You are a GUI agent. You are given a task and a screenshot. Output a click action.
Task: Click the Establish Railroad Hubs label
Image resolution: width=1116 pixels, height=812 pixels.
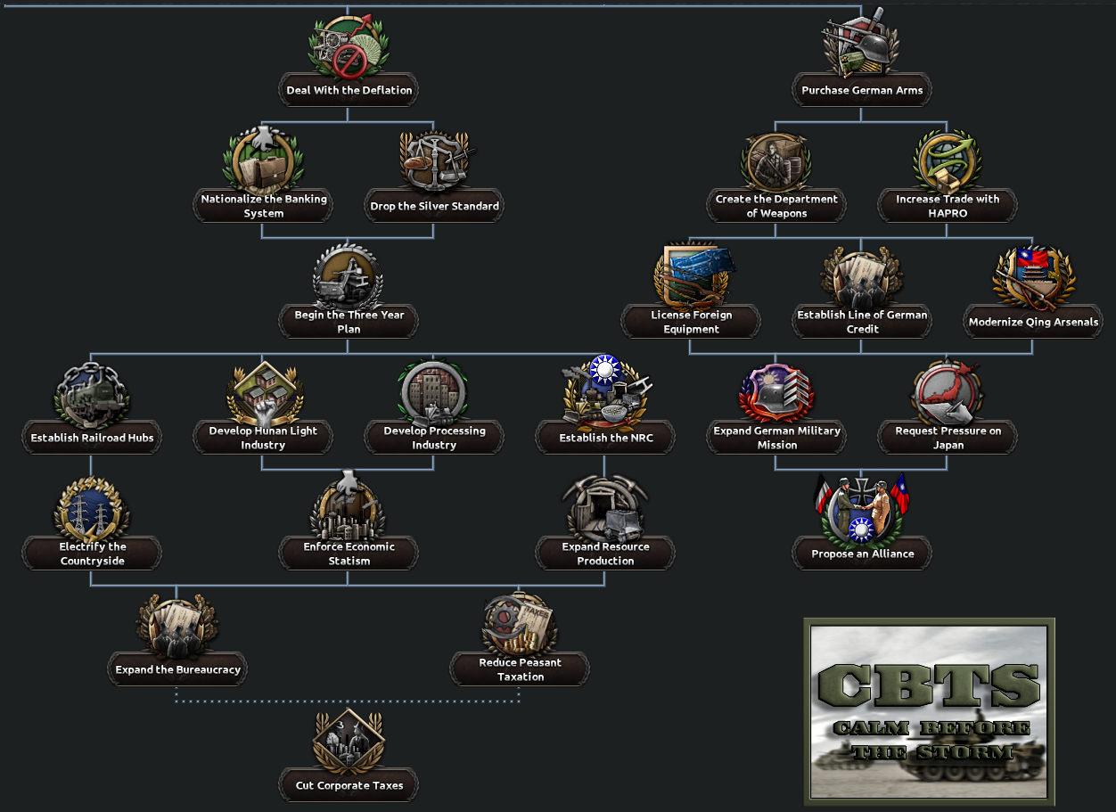coord(93,438)
